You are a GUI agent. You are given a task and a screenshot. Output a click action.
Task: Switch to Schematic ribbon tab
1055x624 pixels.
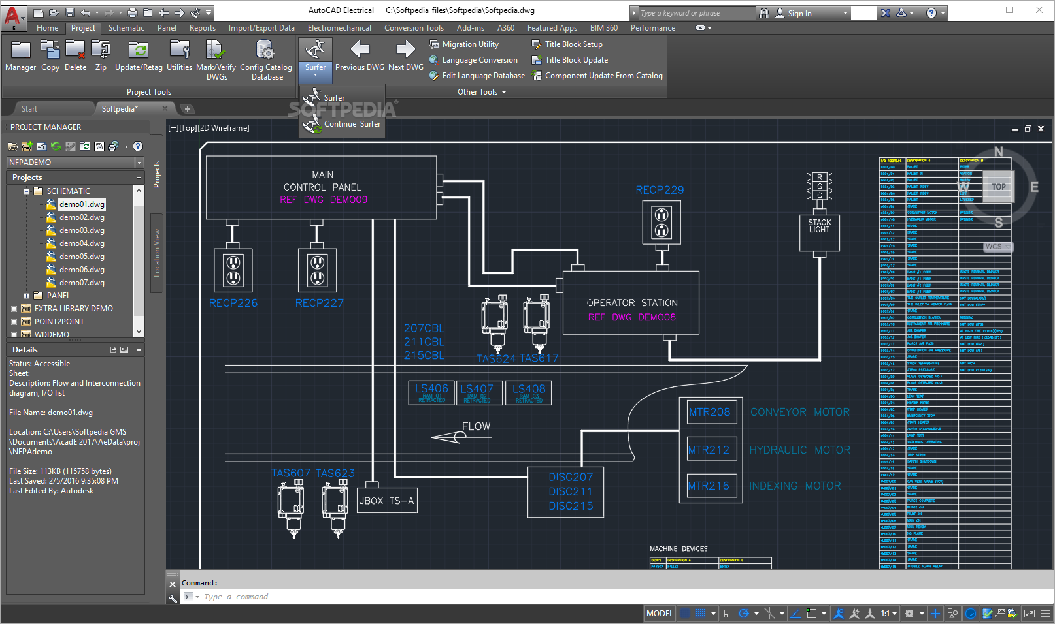click(x=126, y=28)
